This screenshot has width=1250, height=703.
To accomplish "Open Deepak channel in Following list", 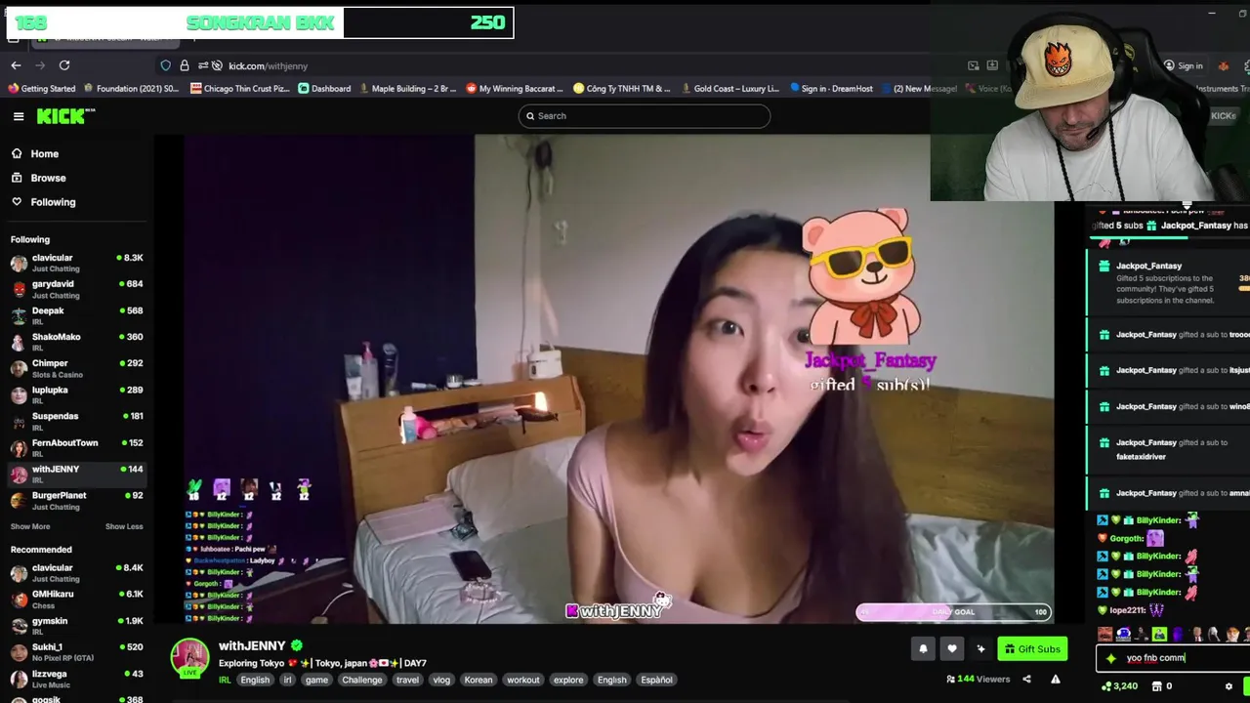I will point(76,315).
